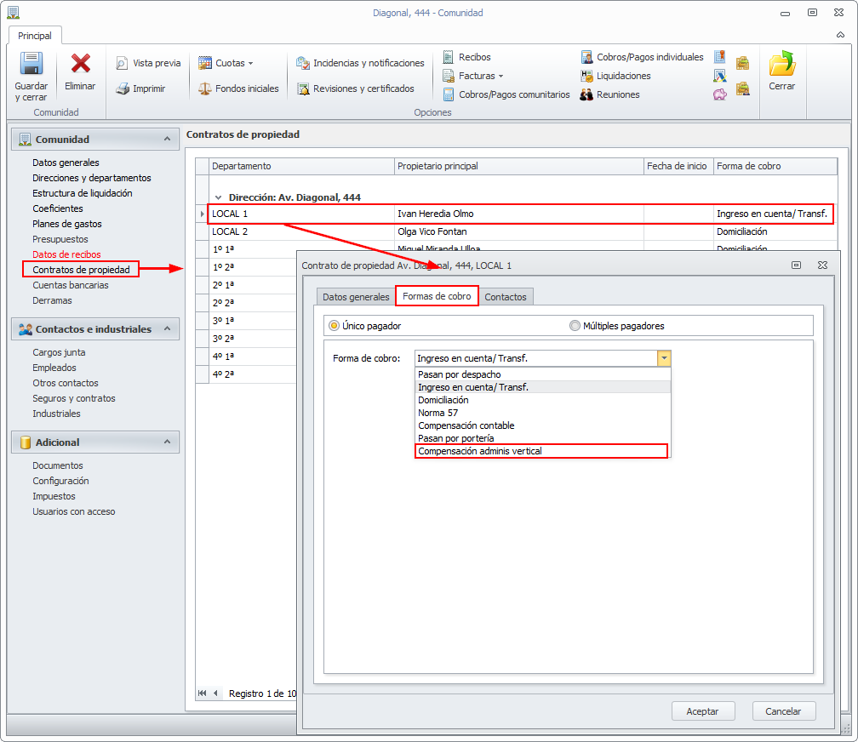
Task: Click the Cancelar button
Action: coord(783,711)
